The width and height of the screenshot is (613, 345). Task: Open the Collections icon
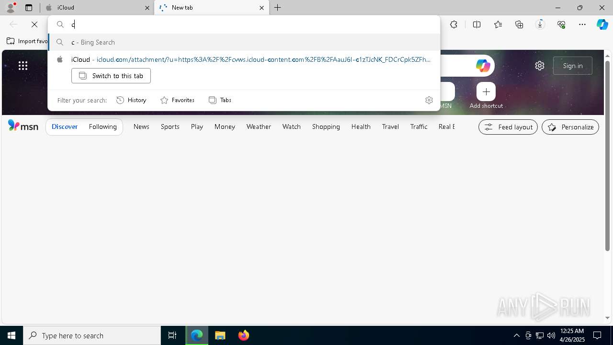pos(519,24)
